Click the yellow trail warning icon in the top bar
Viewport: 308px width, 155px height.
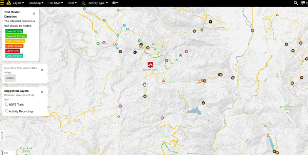8,3
